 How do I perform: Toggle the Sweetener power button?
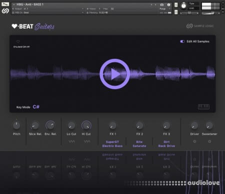(209, 141)
